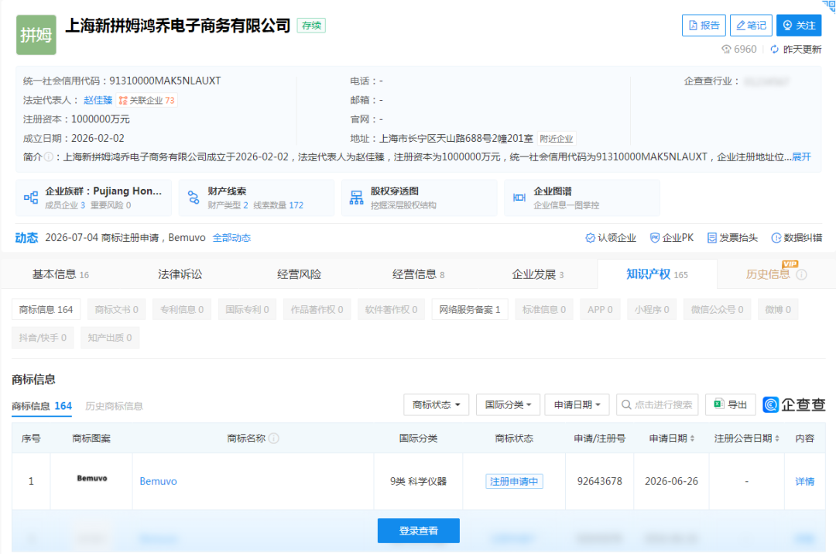Open 申请日期 dropdown filter
836x554 pixels.
(577, 404)
